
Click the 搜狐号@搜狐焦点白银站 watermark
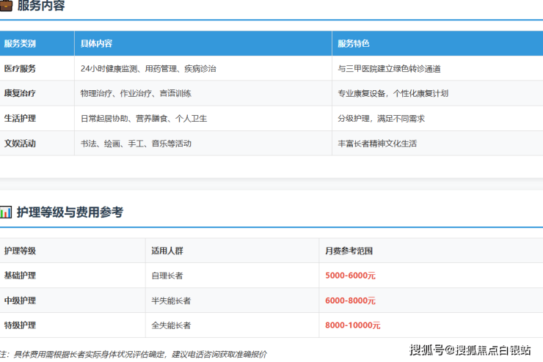coord(470,349)
